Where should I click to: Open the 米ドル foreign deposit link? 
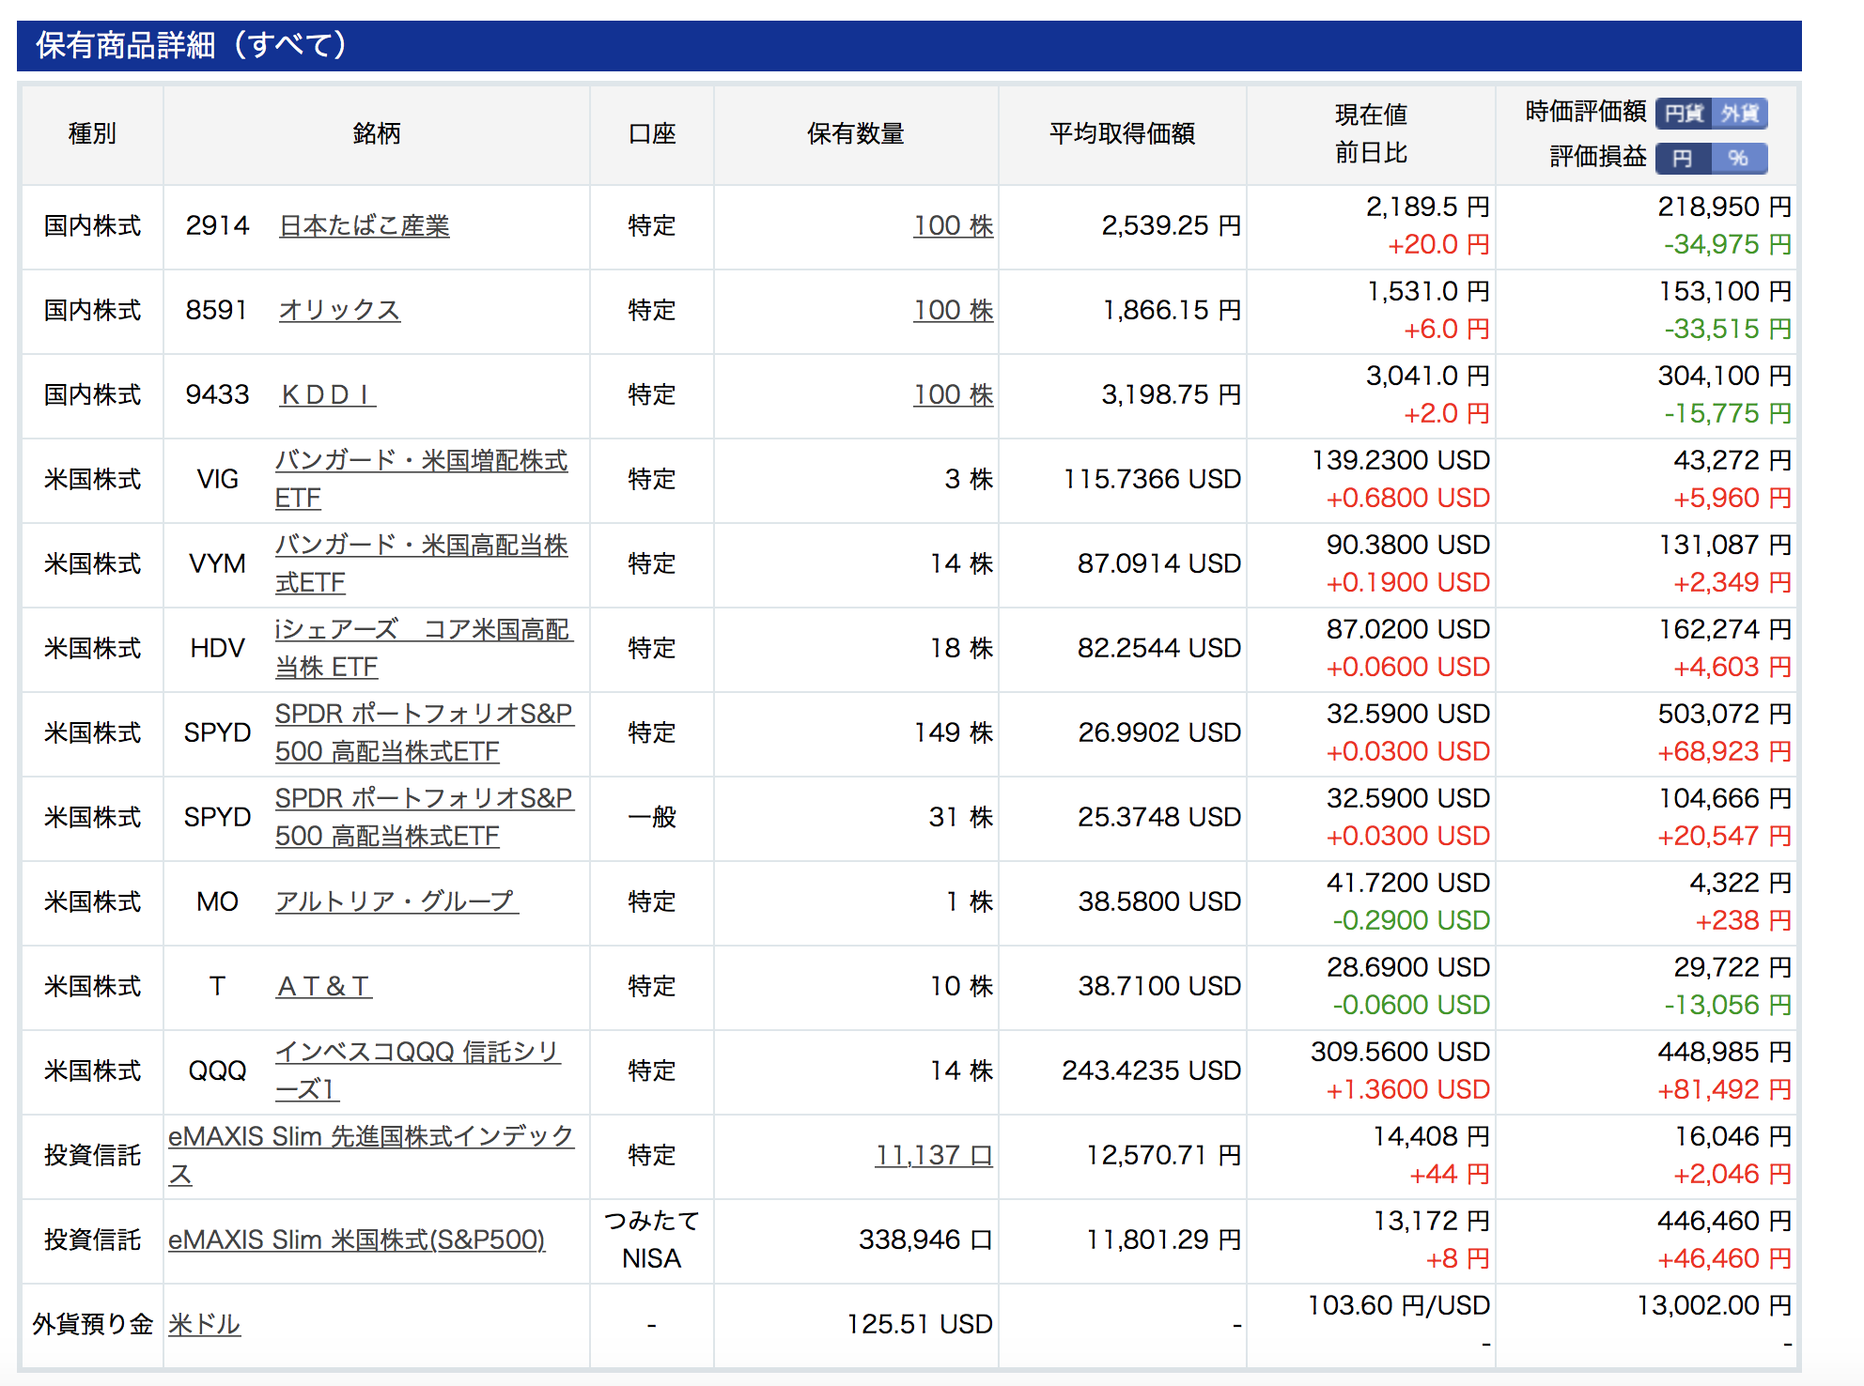point(204,1325)
